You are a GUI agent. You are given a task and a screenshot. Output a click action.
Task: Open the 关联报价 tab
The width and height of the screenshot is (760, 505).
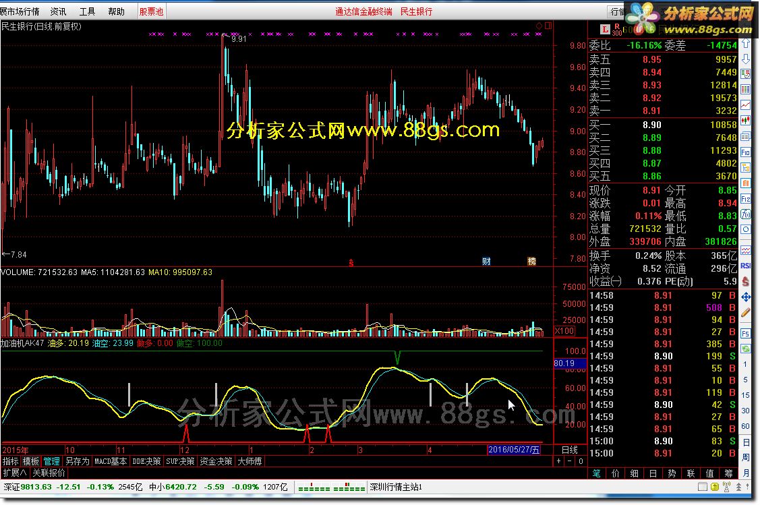point(49,473)
